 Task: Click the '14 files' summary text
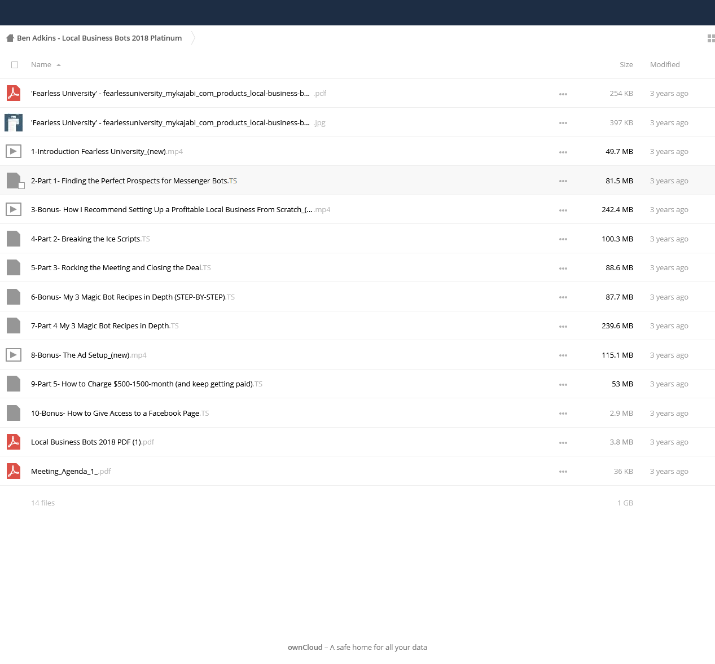pyautogui.click(x=43, y=503)
